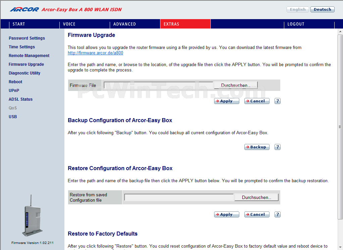Screen dimensions: 343x250
Task: Cancel the firmware upgrade
Action: point(257,101)
